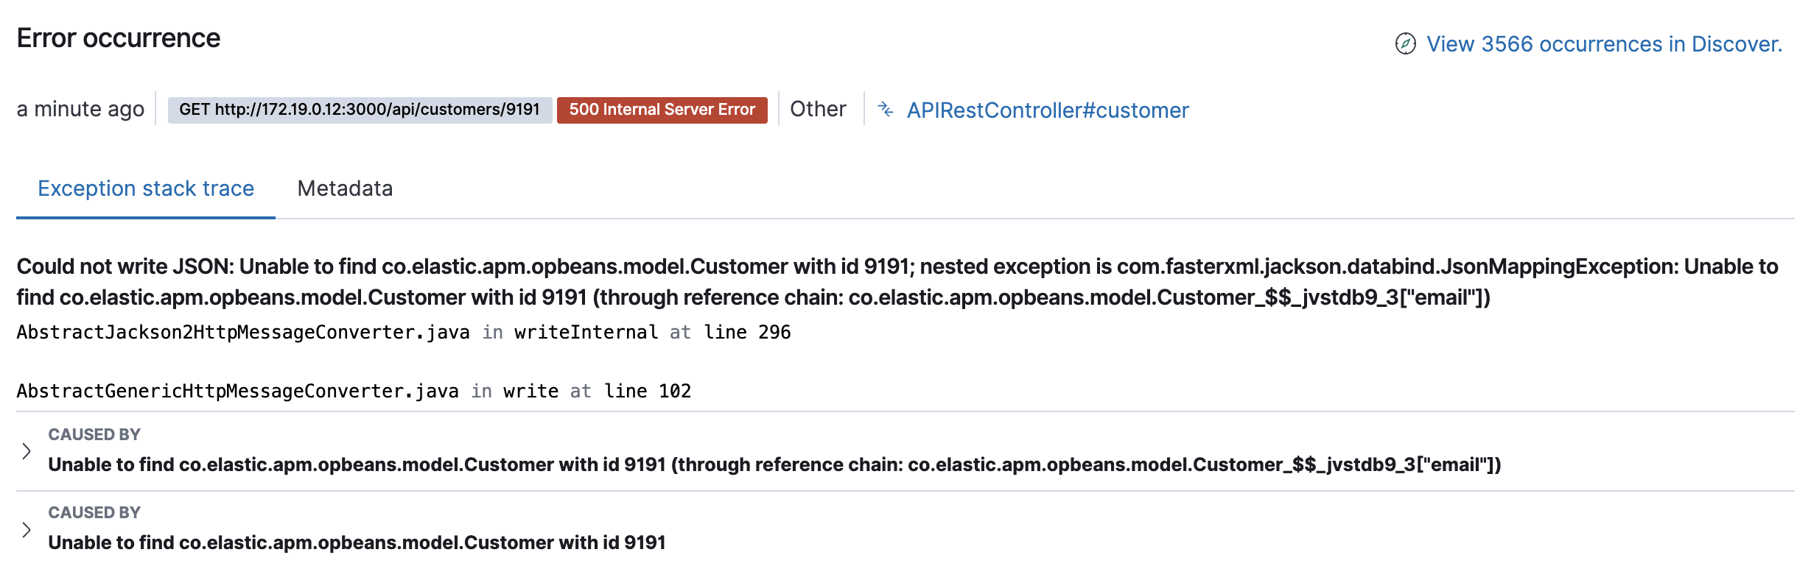Select the AbstractJackson2HttpMessageConverter.java stack frame
Viewport: 1811px width, 580px height.
tap(404, 333)
